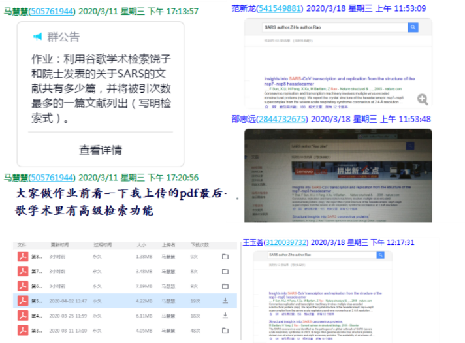Open folder icon for the 4.05MB file
465x343 pixels.
pos(225,331)
